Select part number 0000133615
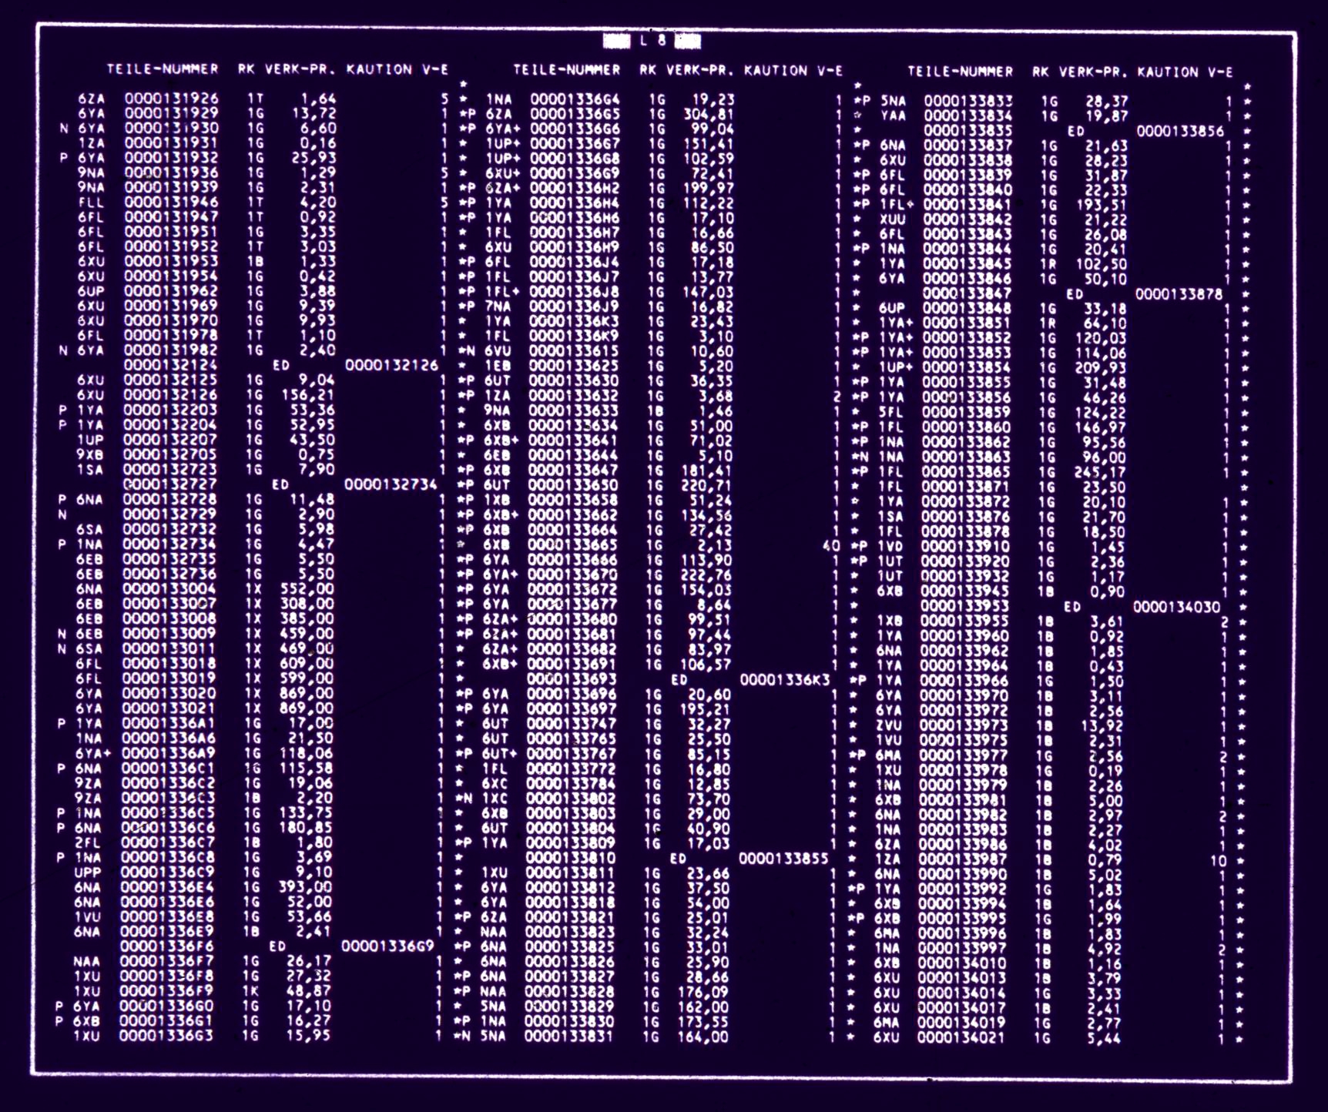 [574, 351]
